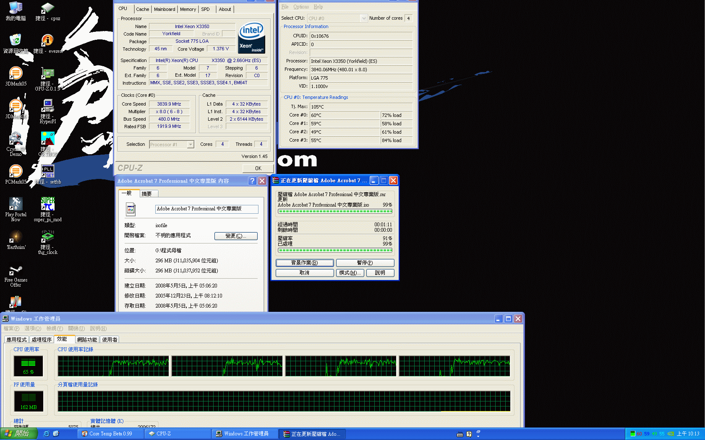This screenshot has height=440, width=705.
Task: Select the super_pi_mod shortcut icon
Action: click(x=47, y=210)
